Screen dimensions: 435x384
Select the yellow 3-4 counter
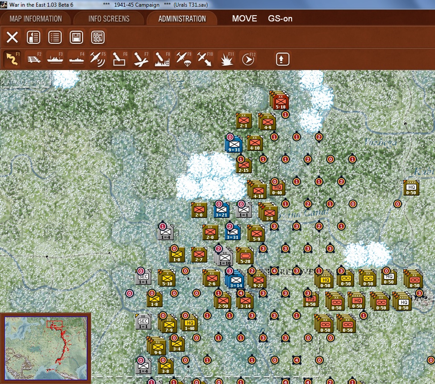click(177, 343)
